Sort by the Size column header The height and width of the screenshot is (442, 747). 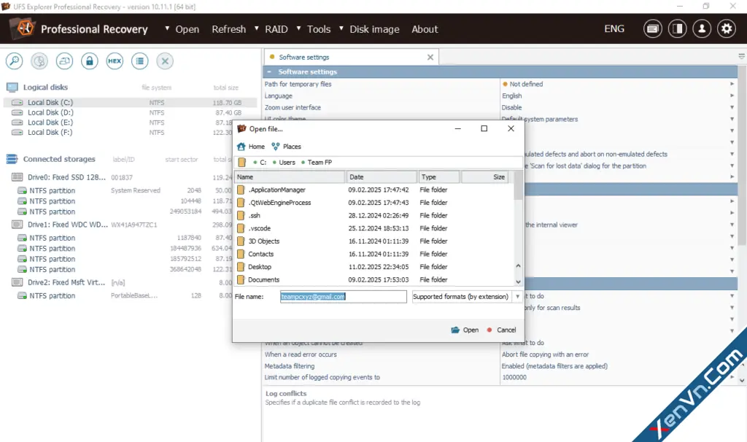pos(484,177)
